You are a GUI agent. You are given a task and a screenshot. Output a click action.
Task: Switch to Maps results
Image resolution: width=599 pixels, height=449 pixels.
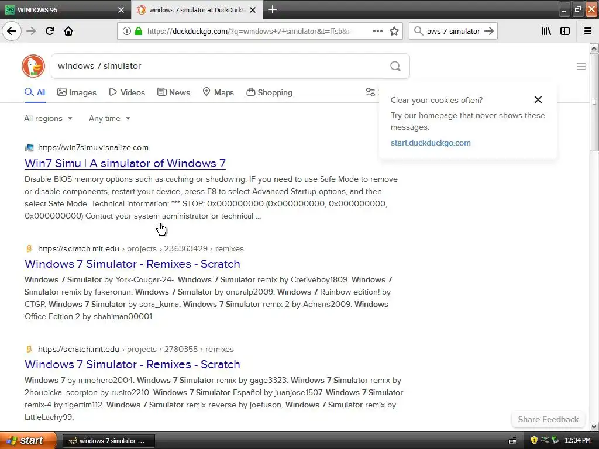pos(218,92)
